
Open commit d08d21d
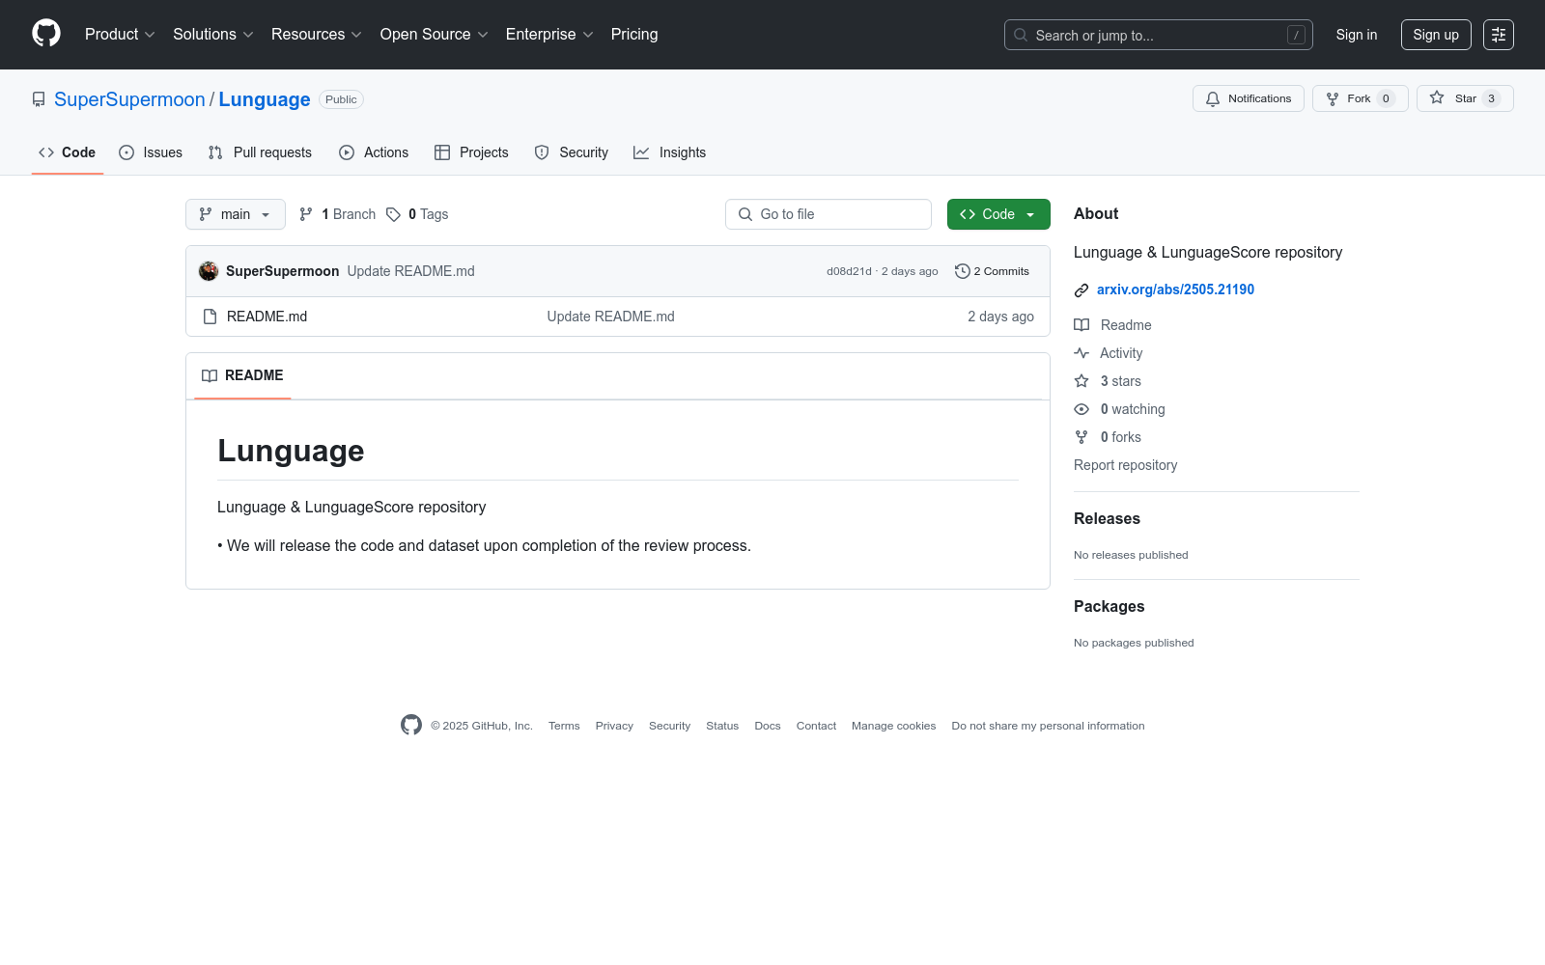click(849, 271)
